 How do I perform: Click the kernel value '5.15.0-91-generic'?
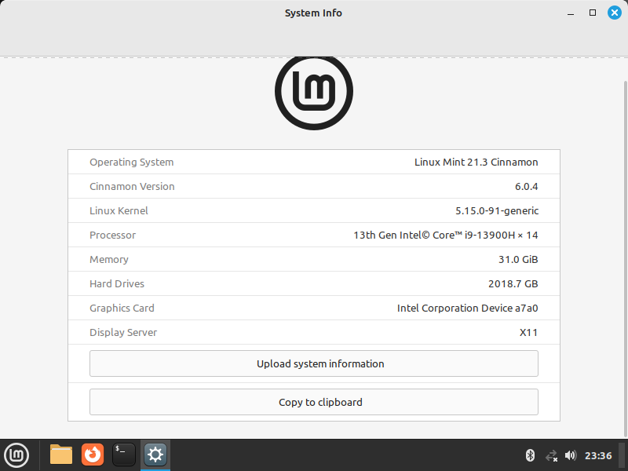click(497, 211)
